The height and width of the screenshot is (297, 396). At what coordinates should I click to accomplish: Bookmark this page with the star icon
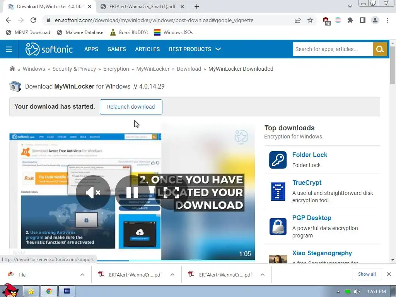310,20
